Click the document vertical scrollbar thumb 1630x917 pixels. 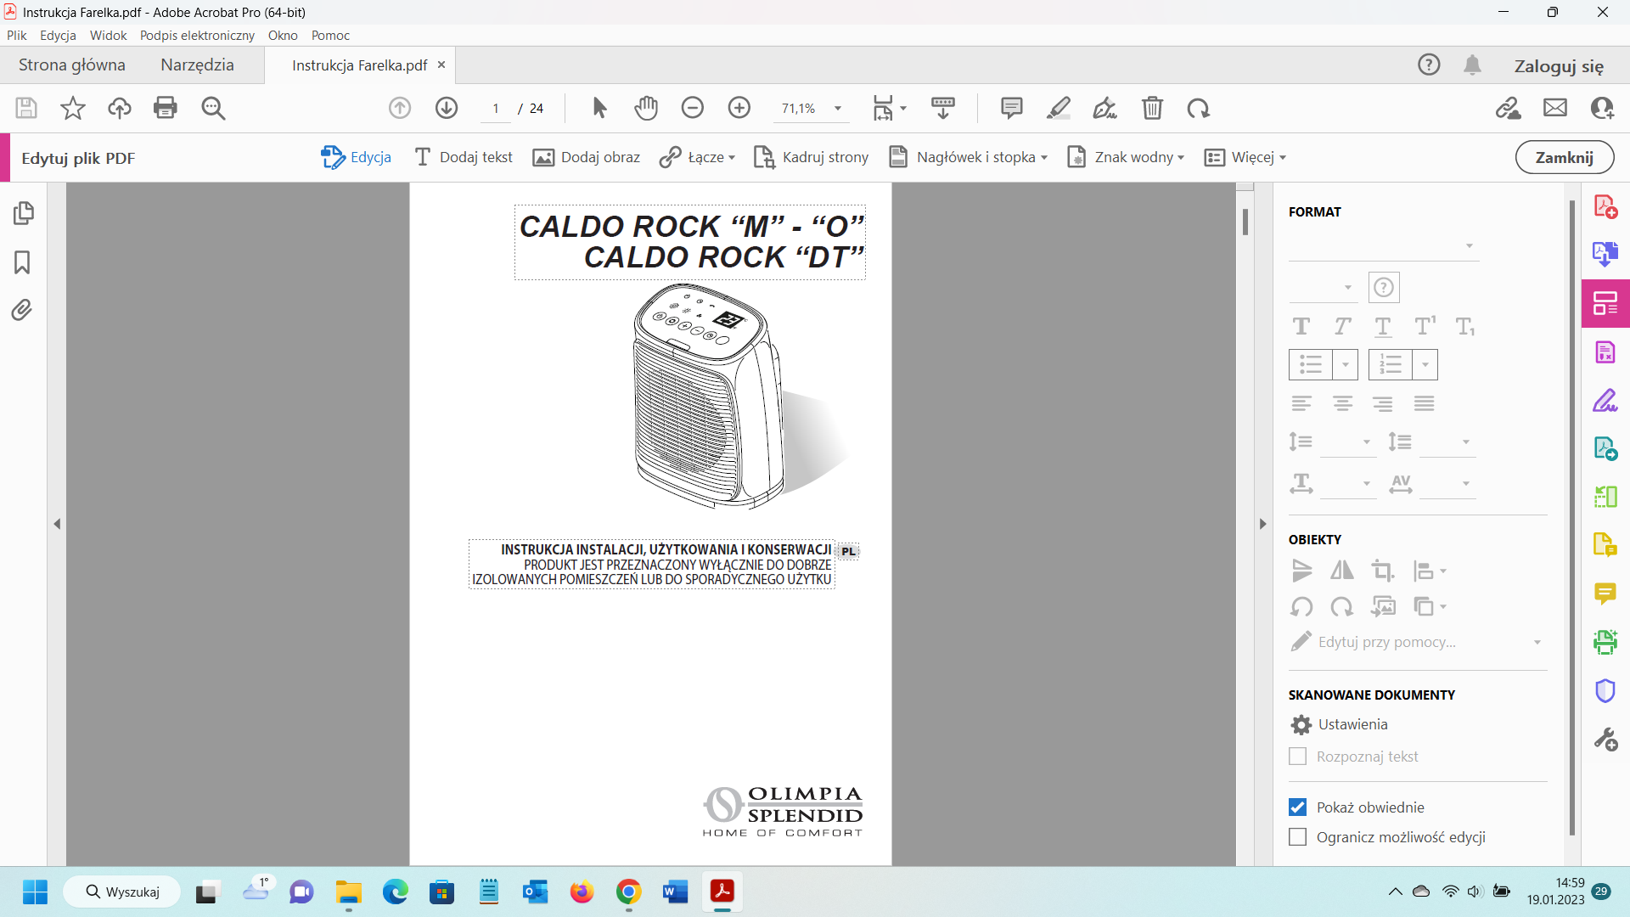(1245, 222)
